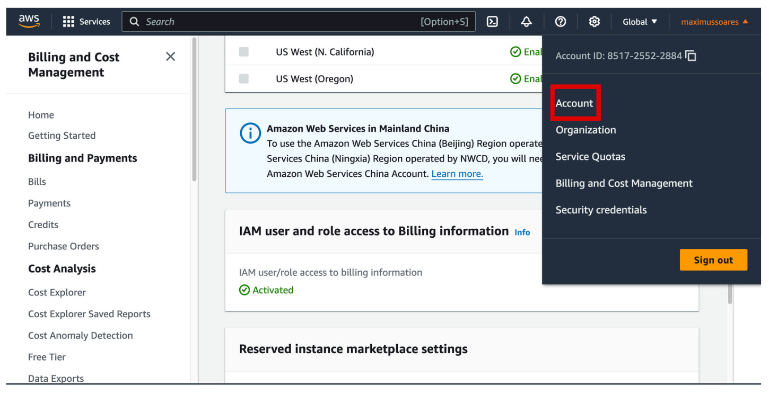
Task: Open Info link beside IAM access heading
Action: (522, 232)
